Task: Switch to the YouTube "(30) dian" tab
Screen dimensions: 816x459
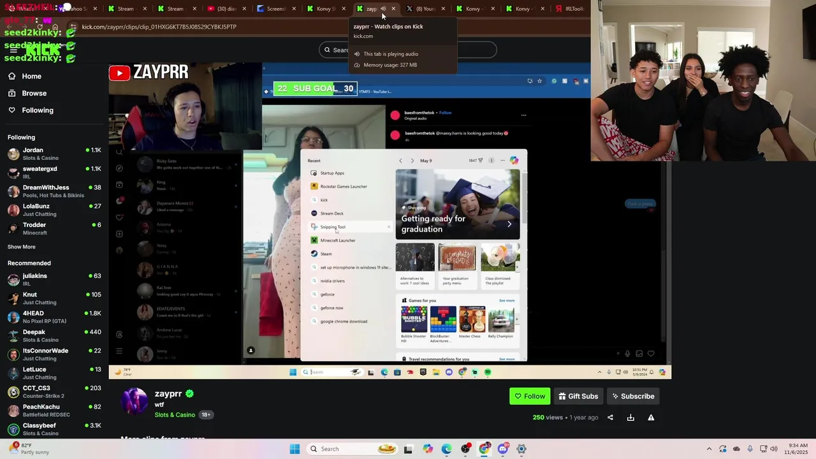Action: coord(226,9)
